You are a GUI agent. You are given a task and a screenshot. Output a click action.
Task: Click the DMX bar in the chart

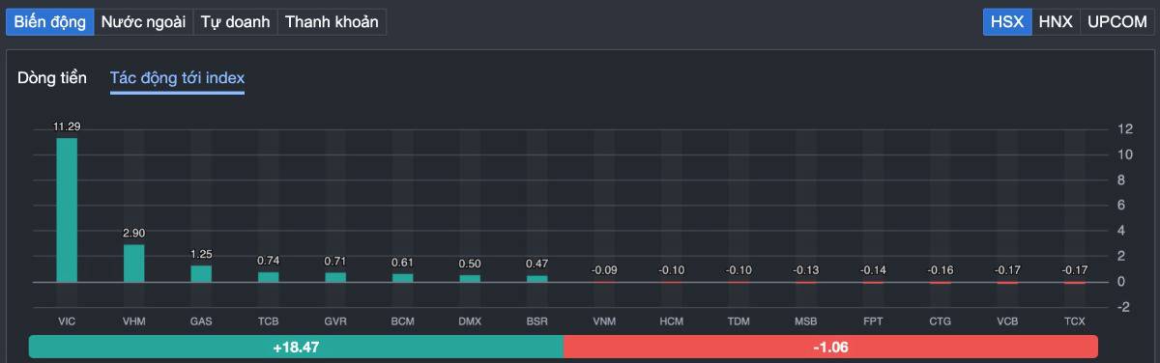(x=470, y=278)
